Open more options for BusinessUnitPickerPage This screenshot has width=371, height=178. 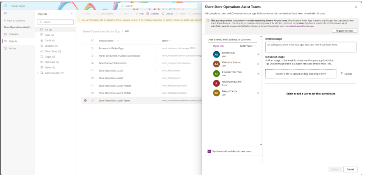click(x=156, y=49)
